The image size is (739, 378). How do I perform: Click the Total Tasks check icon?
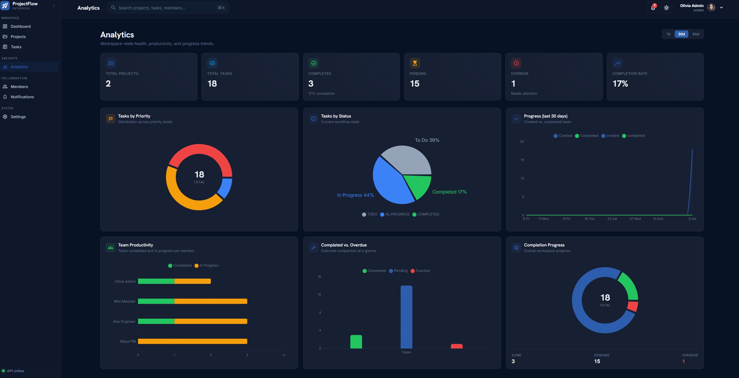[212, 63]
